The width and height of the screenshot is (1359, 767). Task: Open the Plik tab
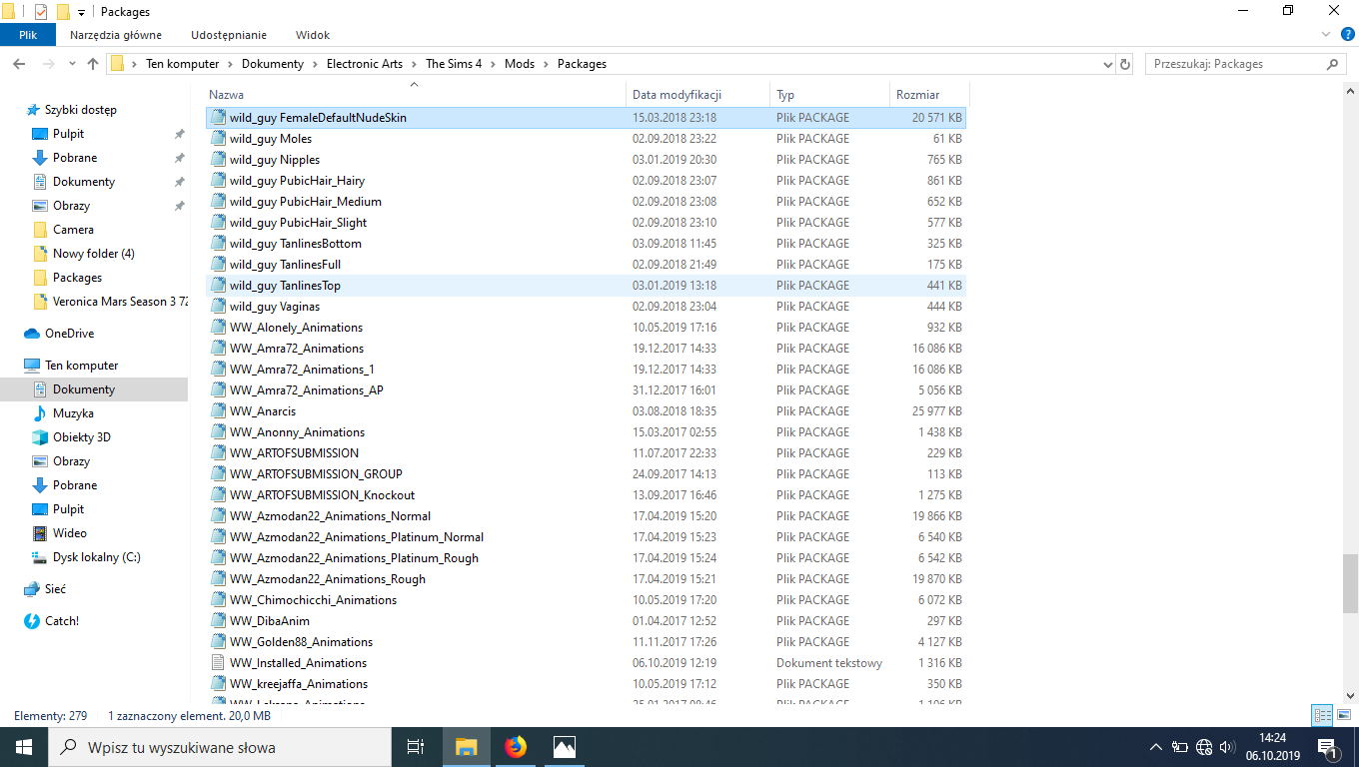pos(28,35)
